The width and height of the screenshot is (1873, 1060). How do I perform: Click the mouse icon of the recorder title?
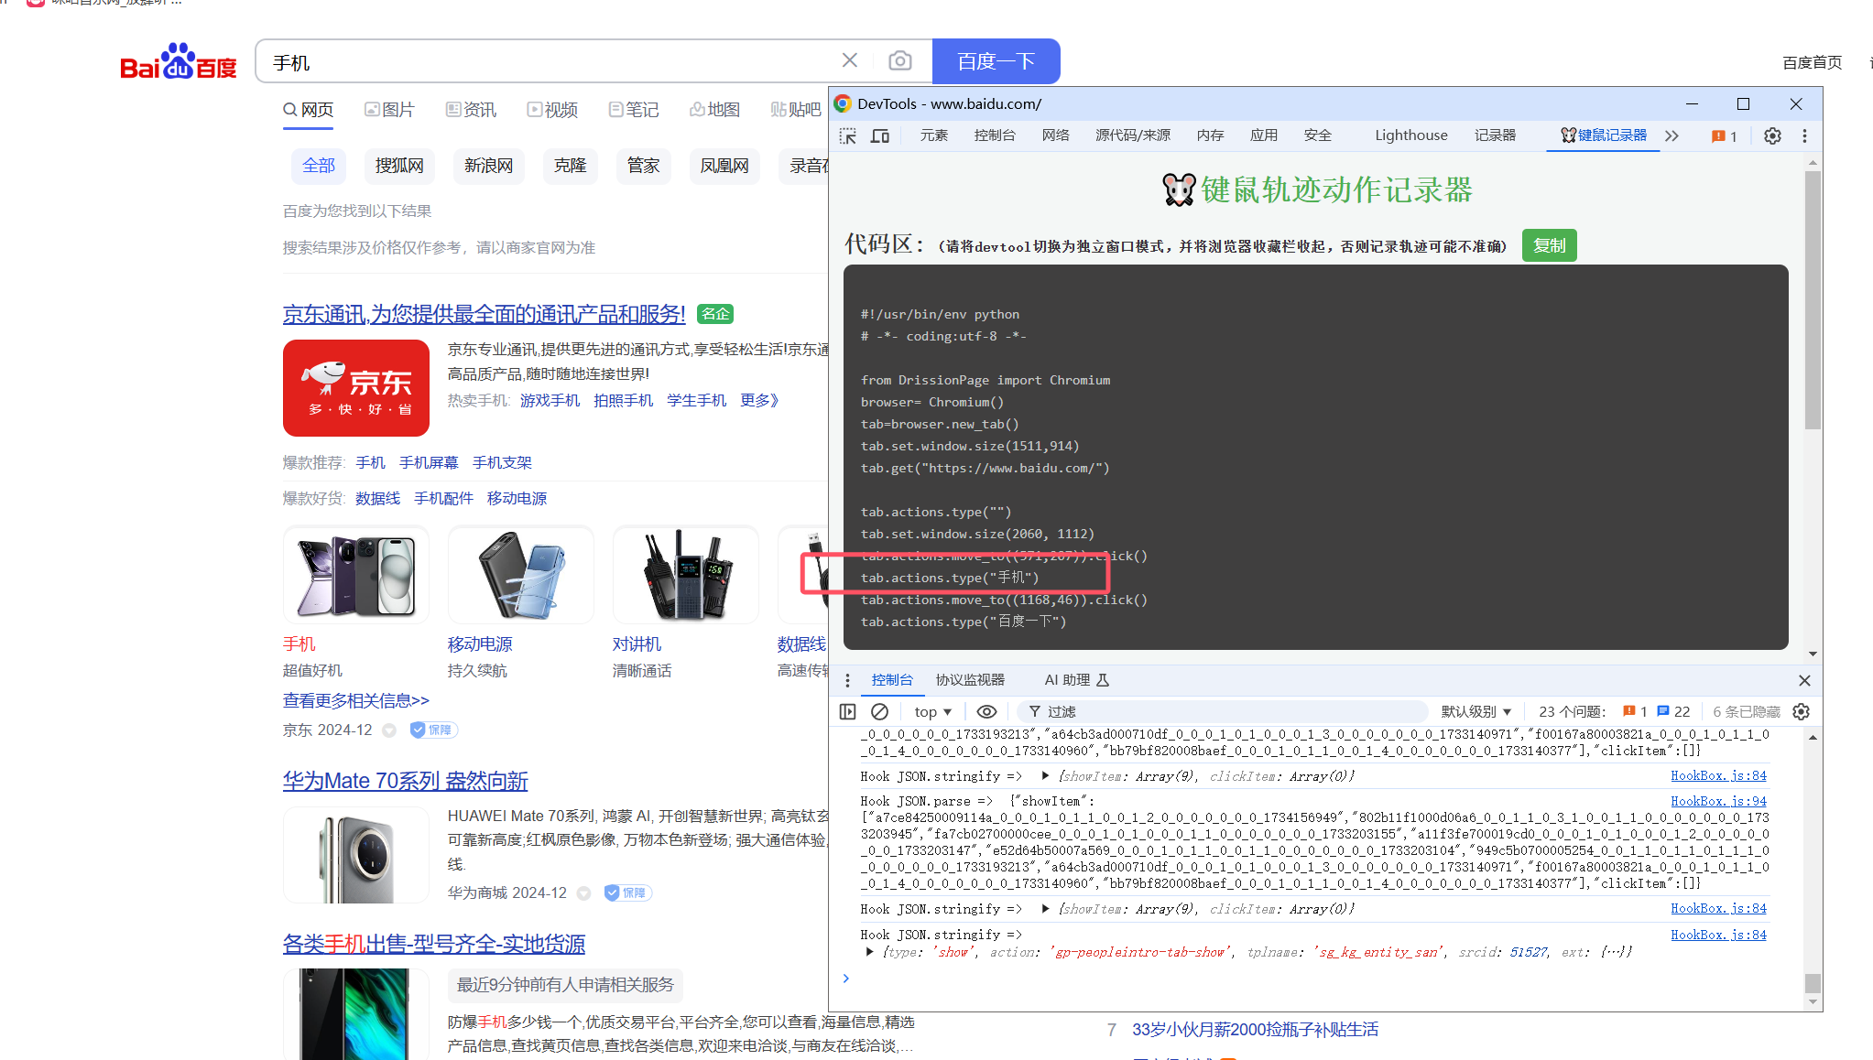tap(1179, 189)
